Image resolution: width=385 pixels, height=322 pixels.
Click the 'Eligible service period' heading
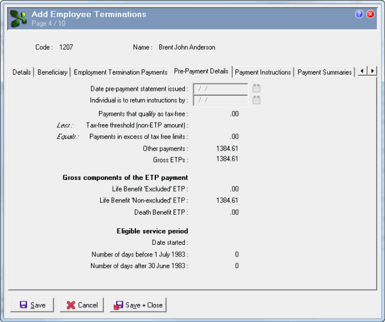coord(153,231)
